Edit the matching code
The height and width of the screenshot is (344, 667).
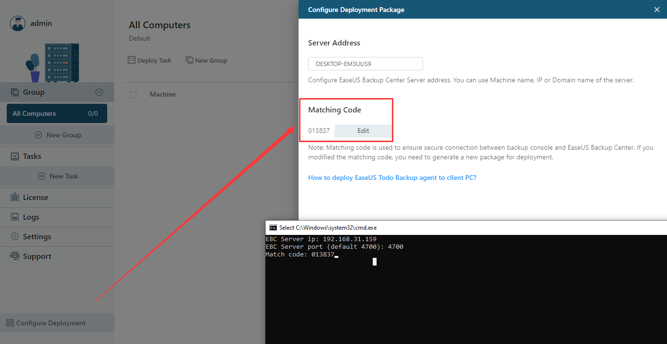coord(363,131)
